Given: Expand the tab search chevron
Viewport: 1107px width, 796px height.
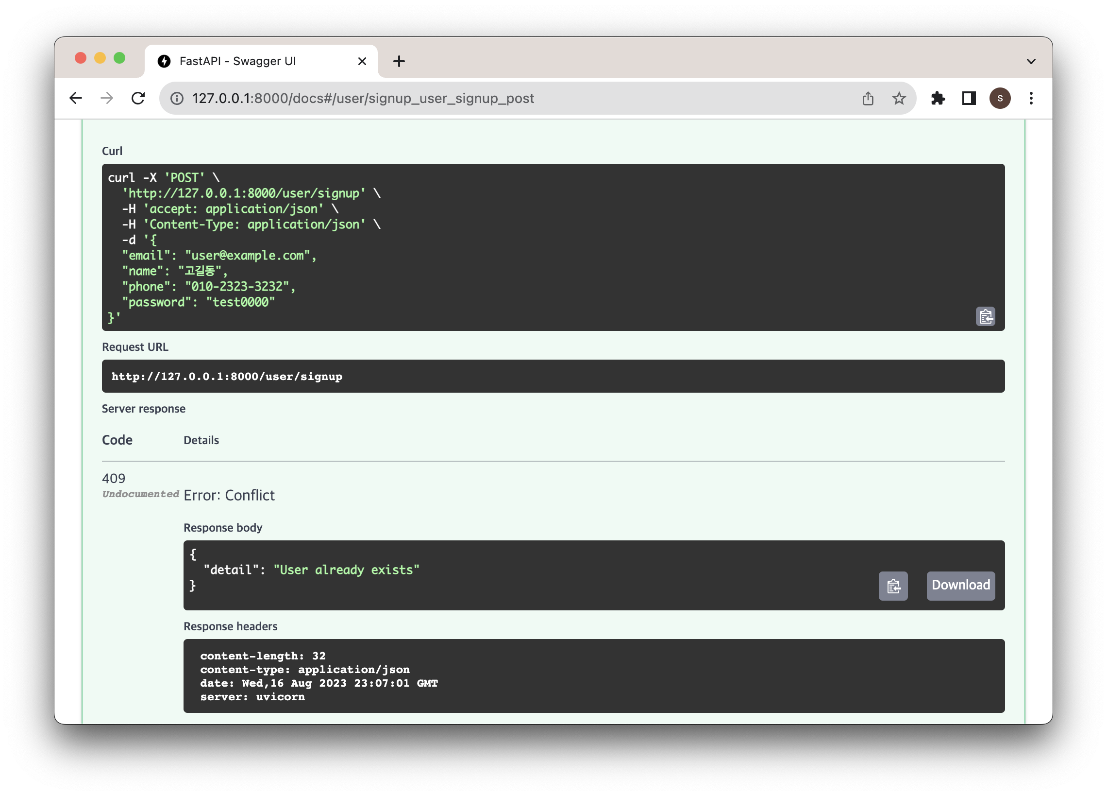Looking at the screenshot, I should 1031,62.
